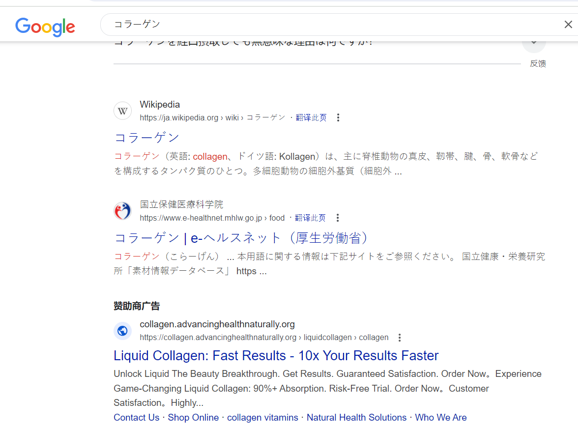Image resolution: width=578 pixels, height=429 pixels.
Task: Click the globe favicon of the ad
Action: (x=123, y=331)
